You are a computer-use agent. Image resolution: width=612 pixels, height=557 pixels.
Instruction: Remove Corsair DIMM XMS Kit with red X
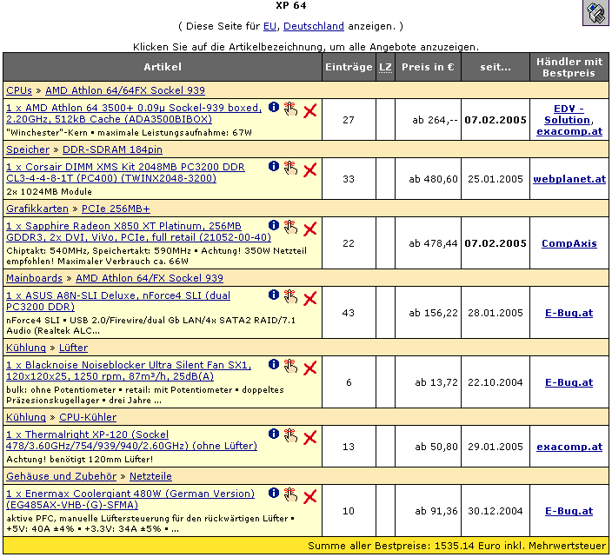[x=309, y=170]
